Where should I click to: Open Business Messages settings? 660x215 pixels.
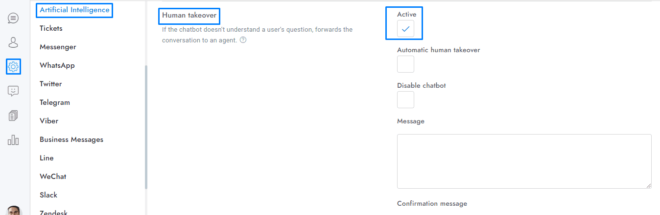tap(71, 139)
